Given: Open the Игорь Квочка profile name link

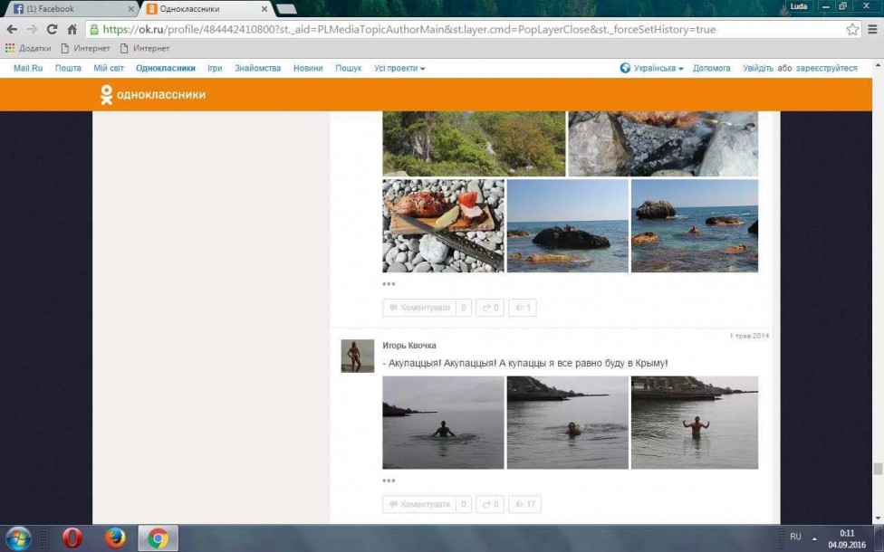Looking at the screenshot, I should point(408,346).
